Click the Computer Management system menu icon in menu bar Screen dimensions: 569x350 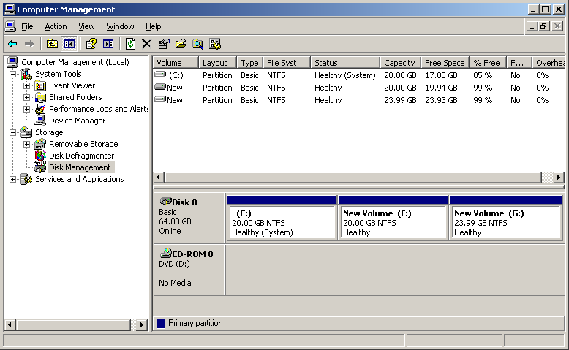pyautogui.click(x=10, y=26)
